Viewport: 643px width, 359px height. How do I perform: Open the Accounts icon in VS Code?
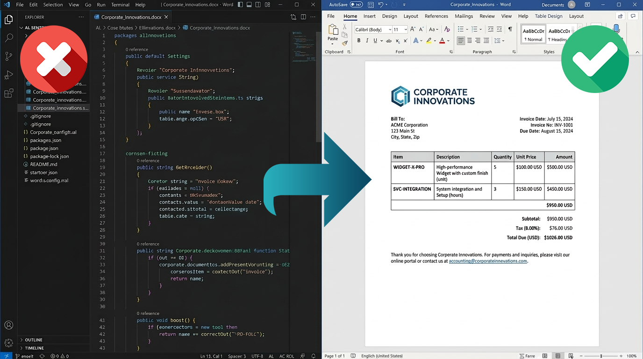click(8, 325)
